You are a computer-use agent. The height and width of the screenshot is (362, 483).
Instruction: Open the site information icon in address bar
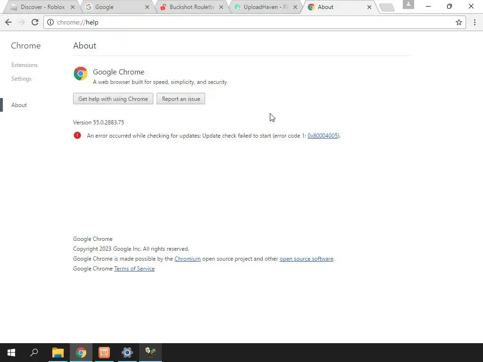tap(50, 22)
